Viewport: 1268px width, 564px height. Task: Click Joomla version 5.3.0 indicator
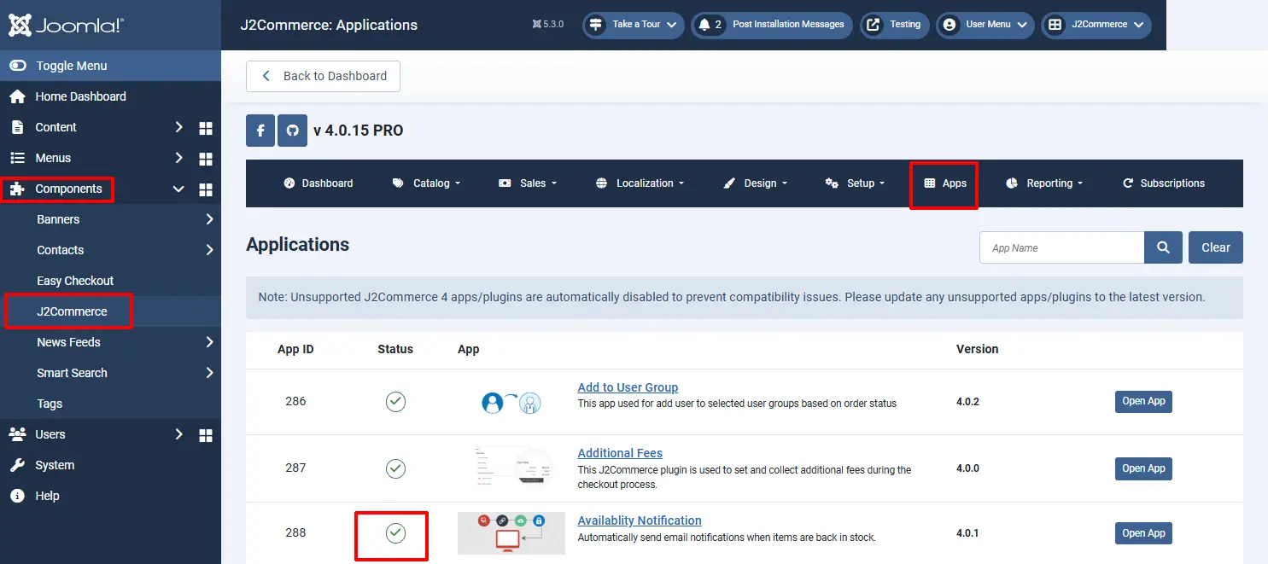(547, 25)
